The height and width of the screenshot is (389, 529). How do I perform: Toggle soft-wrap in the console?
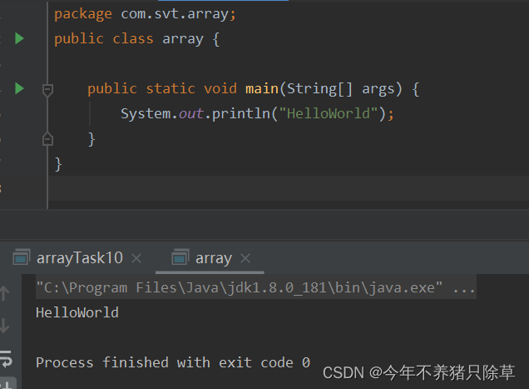(6, 359)
